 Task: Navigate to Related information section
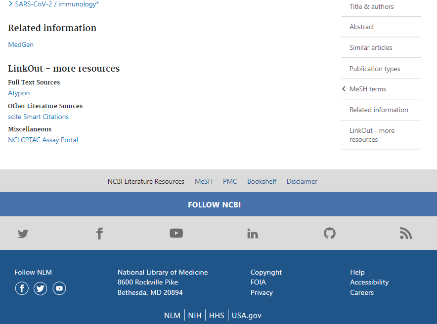(x=379, y=110)
